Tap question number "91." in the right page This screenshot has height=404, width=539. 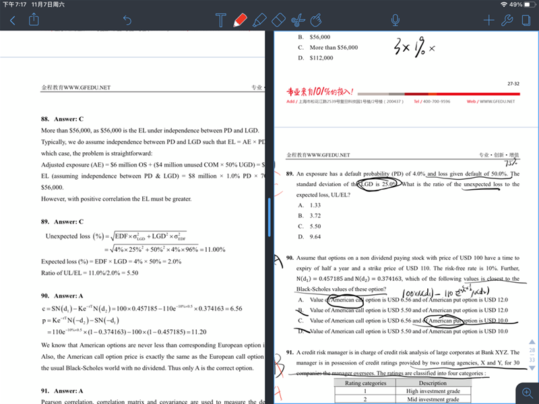click(290, 352)
